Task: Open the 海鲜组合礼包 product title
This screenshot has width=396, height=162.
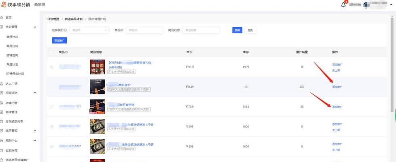Action: coord(130,65)
